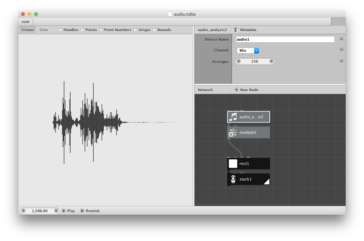Click the frame number field 1,596.00
Viewport: 364px width, 241px height.
tap(40, 211)
